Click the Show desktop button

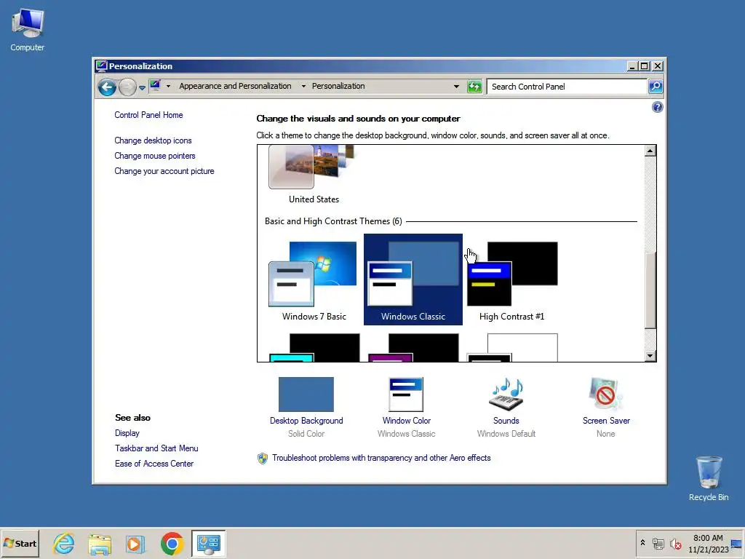737,543
